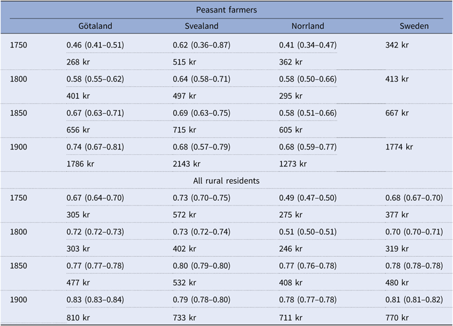Select the 342 kr cell
Image resolution: width=453 pixels, height=326 pixels.
(396, 45)
